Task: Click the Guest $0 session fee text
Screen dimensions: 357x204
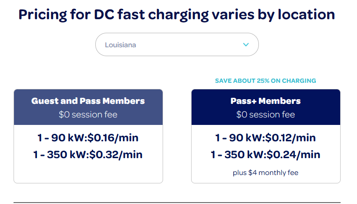Action: point(88,115)
